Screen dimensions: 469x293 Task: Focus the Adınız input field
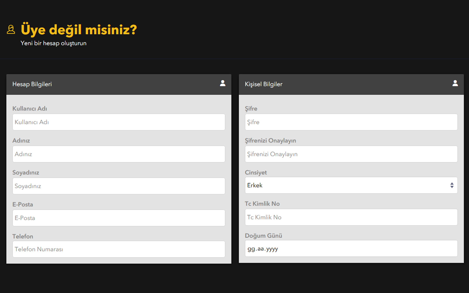(118, 154)
